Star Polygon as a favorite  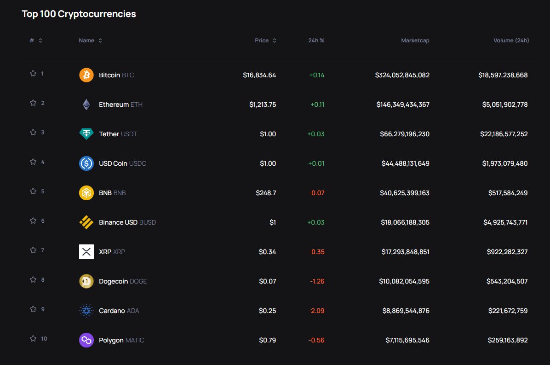[x=33, y=339]
